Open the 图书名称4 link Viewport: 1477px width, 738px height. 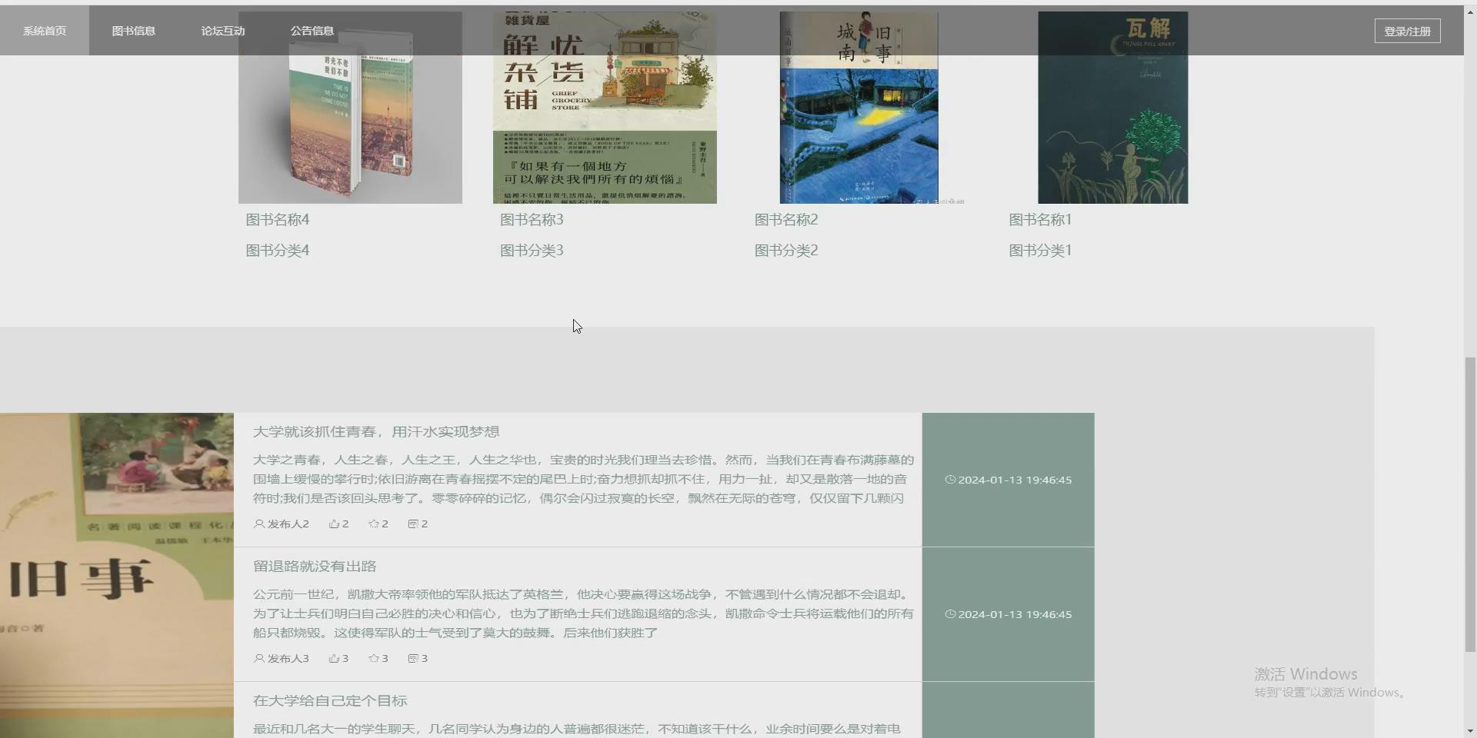coord(278,219)
